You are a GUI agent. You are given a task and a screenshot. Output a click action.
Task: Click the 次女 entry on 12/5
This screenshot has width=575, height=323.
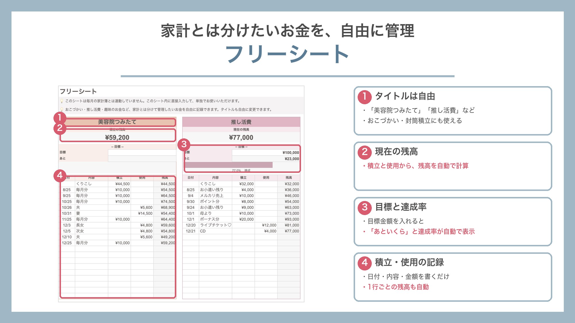click(x=91, y=231)
